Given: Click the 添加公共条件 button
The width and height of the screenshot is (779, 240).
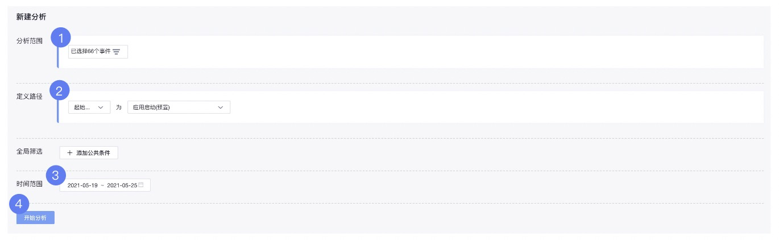Looking at the screenshot, I should [x=89, y=153].
